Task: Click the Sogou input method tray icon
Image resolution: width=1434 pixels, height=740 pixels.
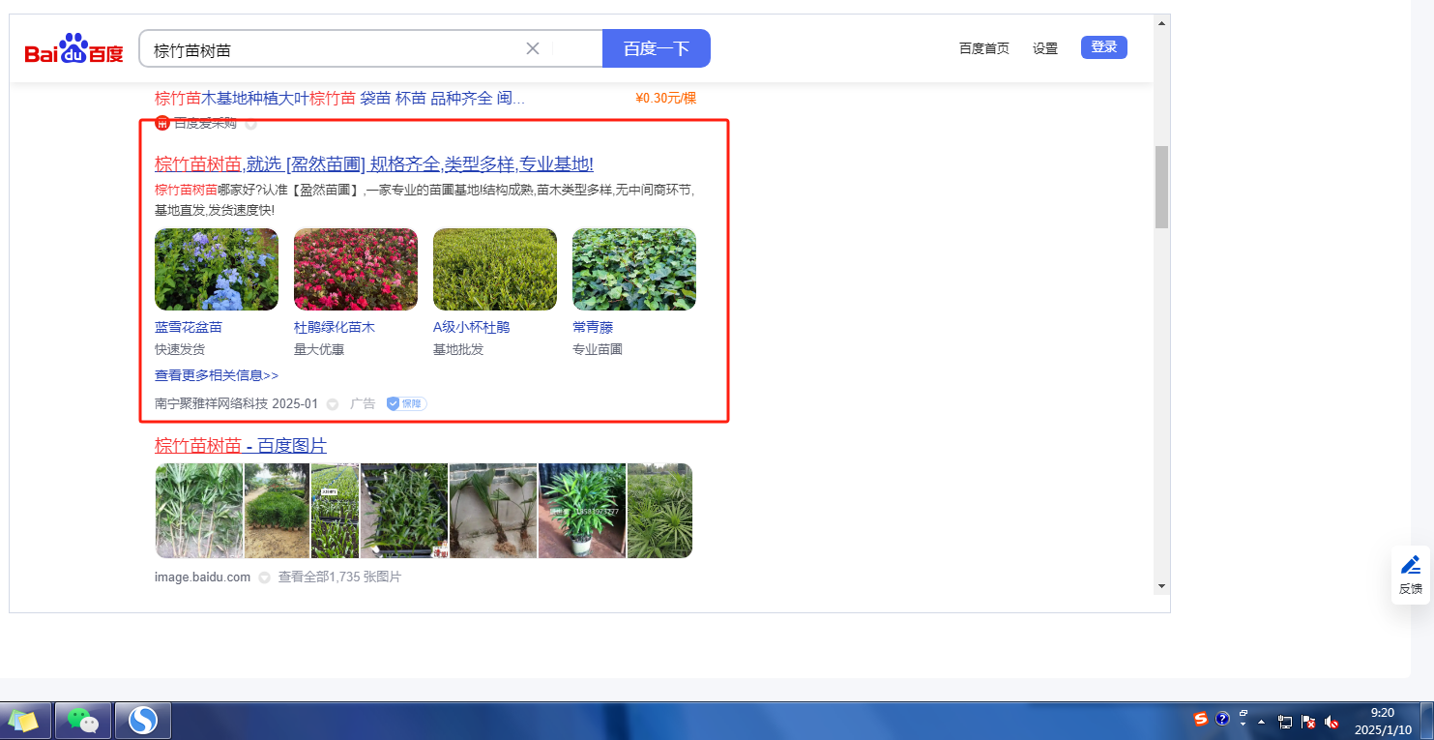Action: [x=1201, y=719]
